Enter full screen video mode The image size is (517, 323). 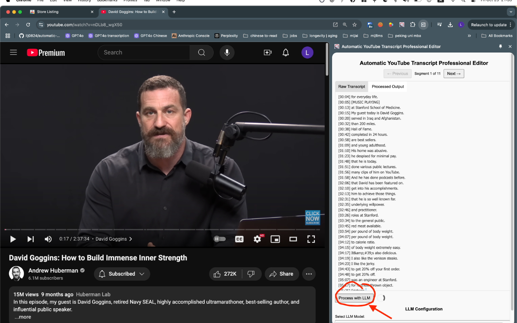click(311, 239)
